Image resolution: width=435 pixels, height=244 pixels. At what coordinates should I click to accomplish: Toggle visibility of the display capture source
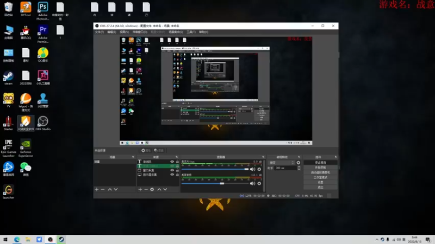tap(172, 175)
